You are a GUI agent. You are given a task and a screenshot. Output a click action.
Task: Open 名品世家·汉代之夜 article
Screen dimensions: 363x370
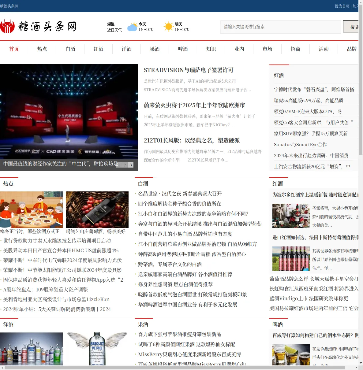click(x=180, y=194)
